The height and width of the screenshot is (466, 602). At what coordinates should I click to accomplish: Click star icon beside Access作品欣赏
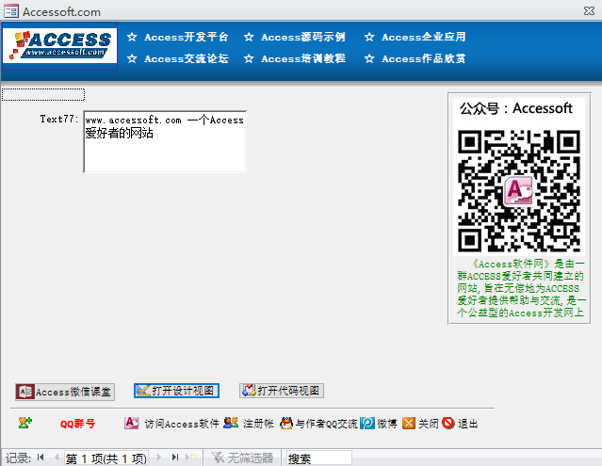(369, 58)
